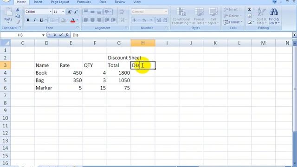
Task: Expand the Paste options arrow
Action: (x=8, y=23)
